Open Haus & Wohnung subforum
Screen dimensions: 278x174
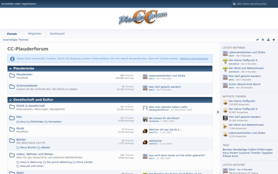point(31,162)
